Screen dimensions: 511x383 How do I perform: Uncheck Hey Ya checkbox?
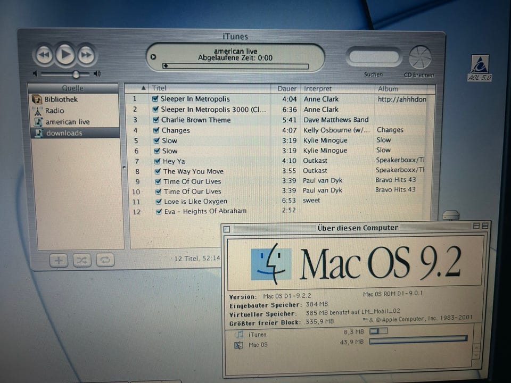[158, 161]
